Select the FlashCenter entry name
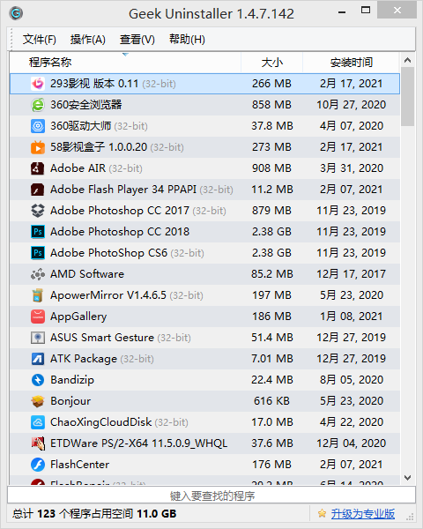This screenshot has width=423, height=529. click(79, 465)
